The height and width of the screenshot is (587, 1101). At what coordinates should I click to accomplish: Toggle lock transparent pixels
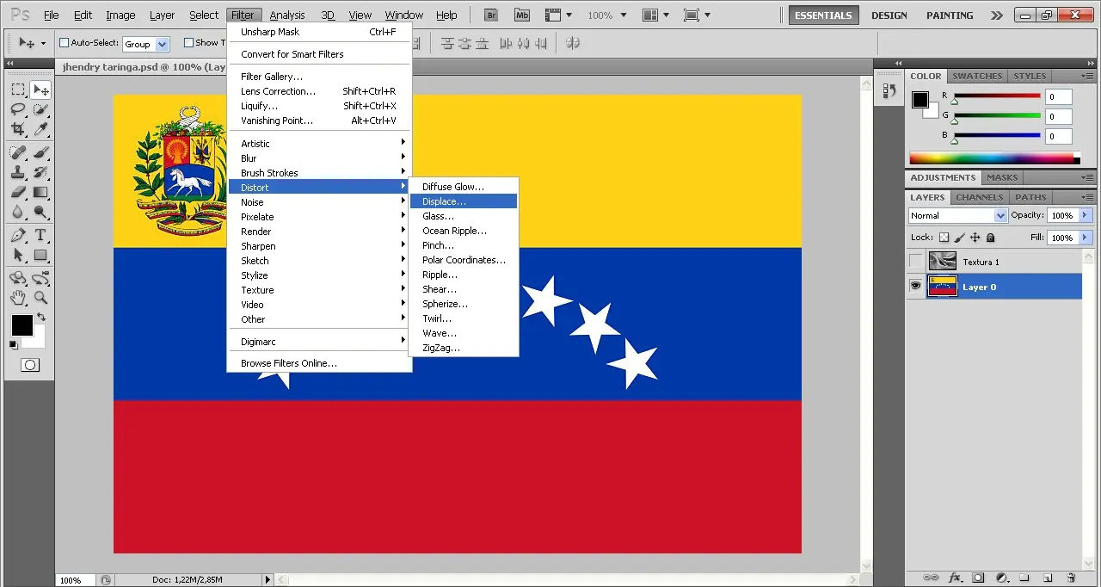coord(944,238)
